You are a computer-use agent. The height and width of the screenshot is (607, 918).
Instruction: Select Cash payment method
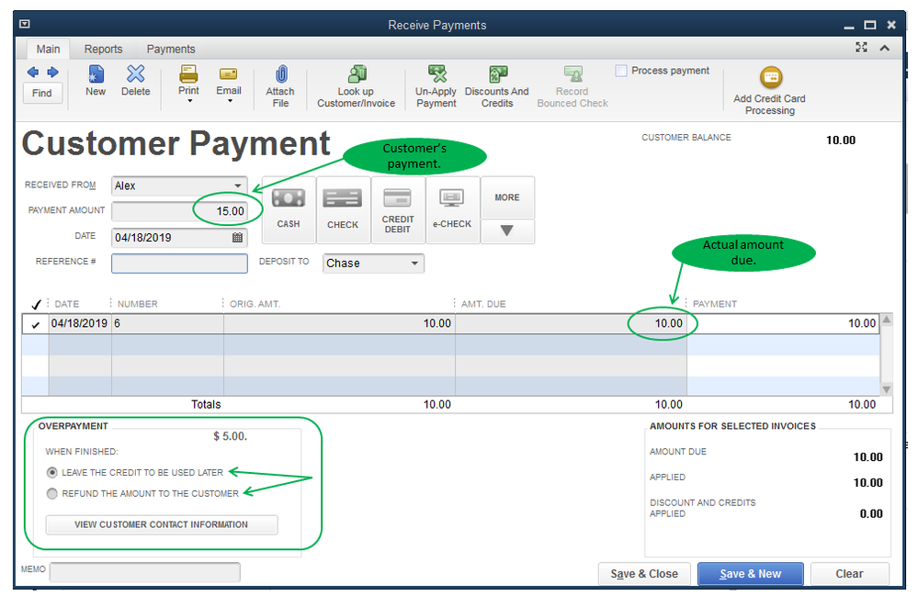point(289,209)
